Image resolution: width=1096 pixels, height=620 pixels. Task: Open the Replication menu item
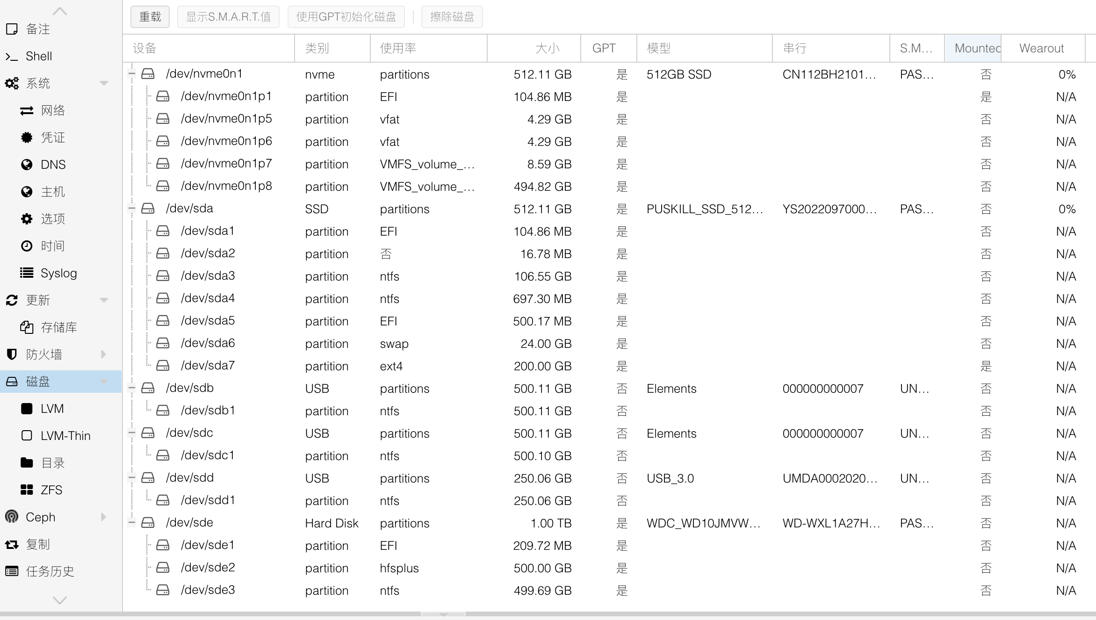click(x=37, y=544)
